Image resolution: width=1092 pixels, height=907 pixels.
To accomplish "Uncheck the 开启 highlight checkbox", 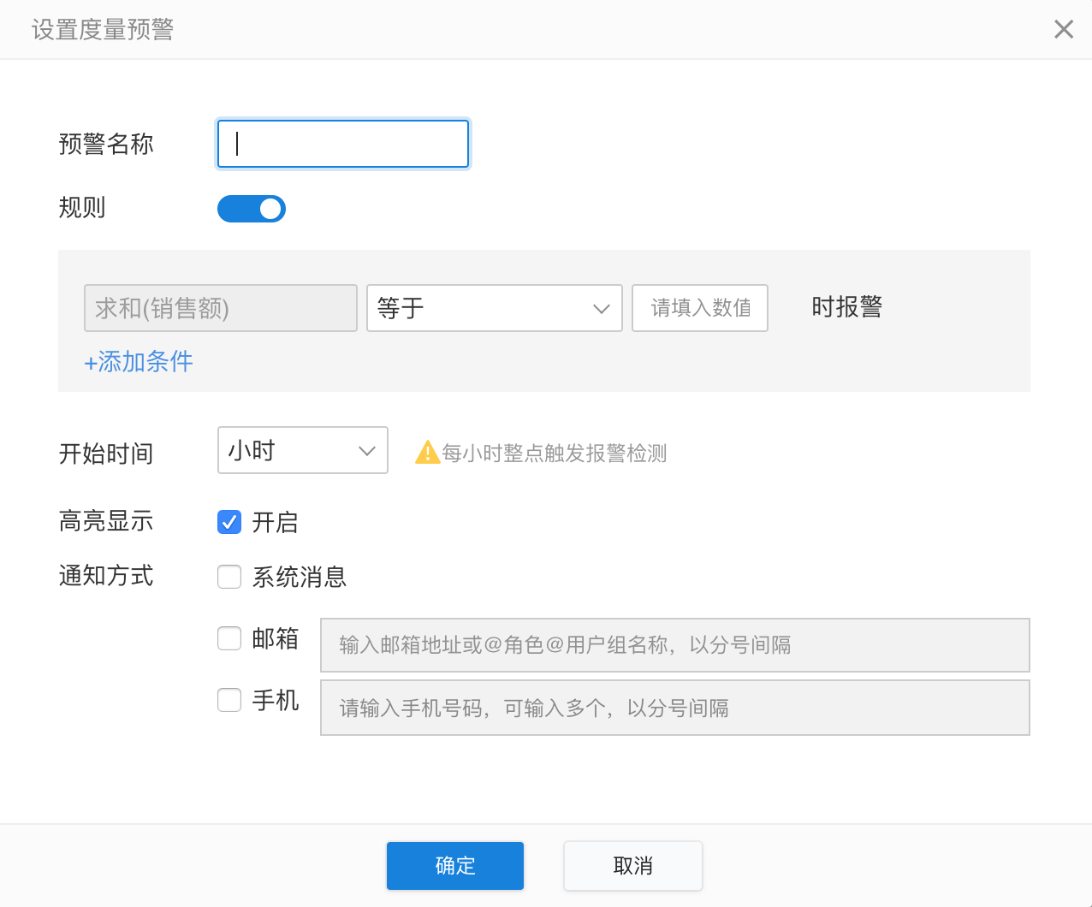I will [229, 522].
